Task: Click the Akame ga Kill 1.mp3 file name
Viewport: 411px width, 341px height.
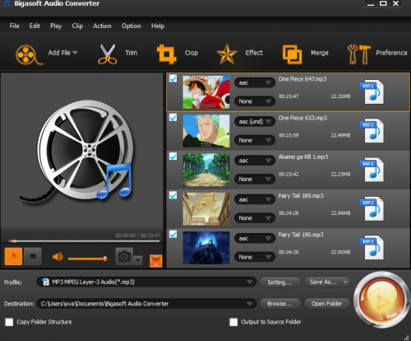Action: point(303,157)
